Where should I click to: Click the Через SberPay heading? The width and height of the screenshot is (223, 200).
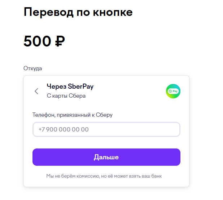click(x=70, y=86)
